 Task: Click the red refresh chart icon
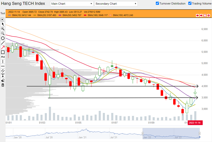tap(205, 15)
